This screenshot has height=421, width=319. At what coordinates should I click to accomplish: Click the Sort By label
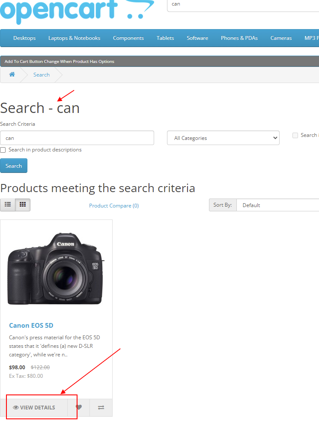click(223, 205)
